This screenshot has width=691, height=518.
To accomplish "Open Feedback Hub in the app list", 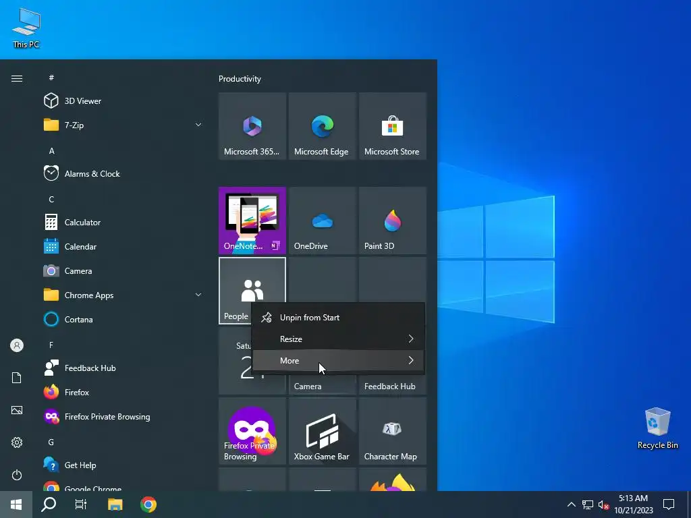I will click(x=123, y=368).
